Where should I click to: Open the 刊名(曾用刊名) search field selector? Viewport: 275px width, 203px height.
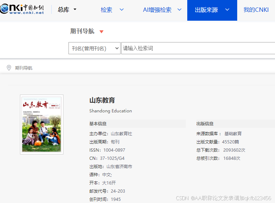[x=95, y=48]
